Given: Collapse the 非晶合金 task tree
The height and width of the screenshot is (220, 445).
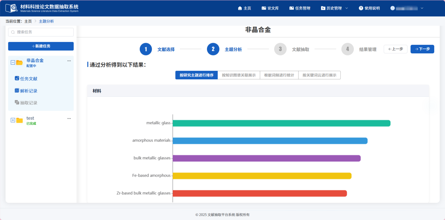Looking at the screenshot, I should 13,61.
